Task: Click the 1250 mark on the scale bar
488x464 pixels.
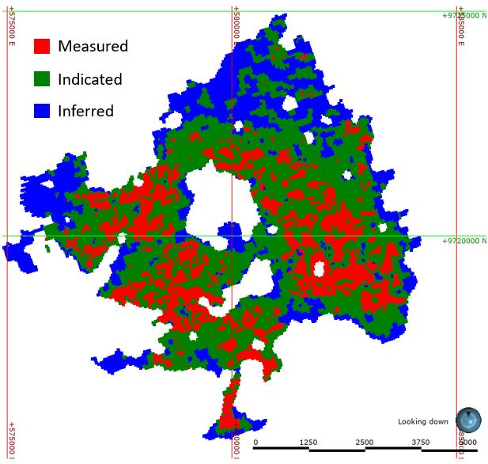Action: coord(308,442)
